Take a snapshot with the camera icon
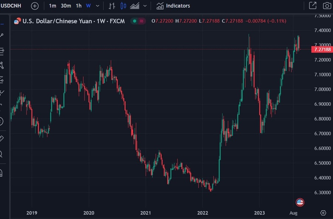 coord(327,6)
